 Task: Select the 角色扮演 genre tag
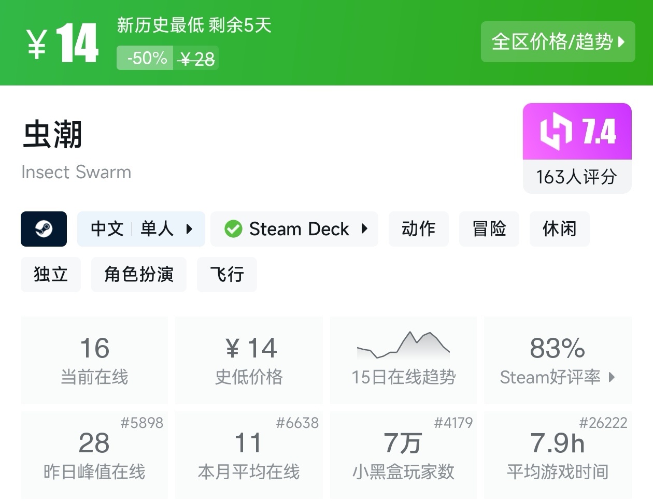point(138,275)
